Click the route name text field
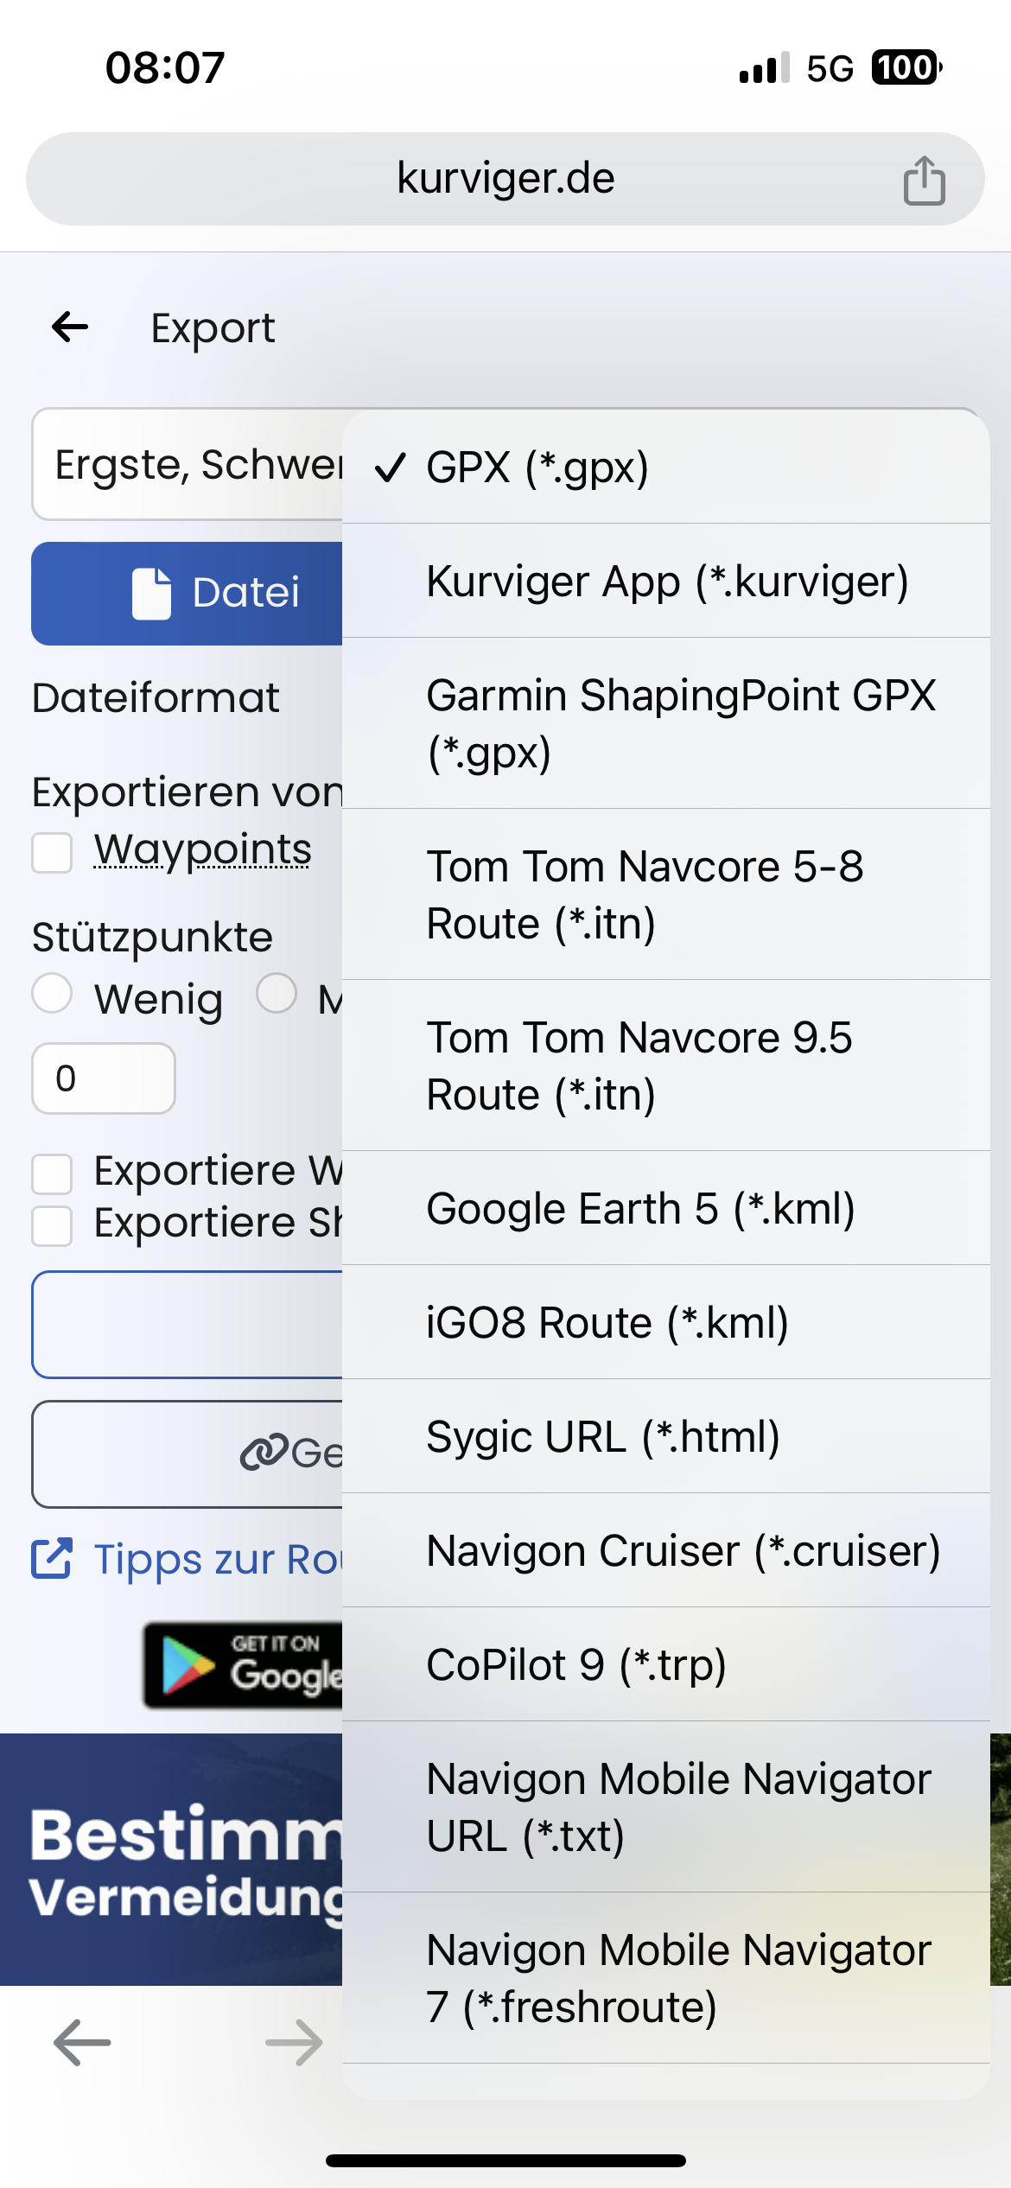This screenshot has height=2188, width=1011. [x=188, y=464]
